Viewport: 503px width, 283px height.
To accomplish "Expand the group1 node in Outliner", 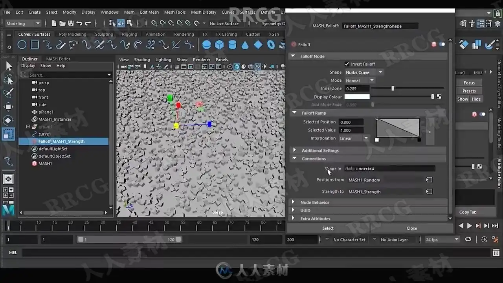I will (28, 127).
